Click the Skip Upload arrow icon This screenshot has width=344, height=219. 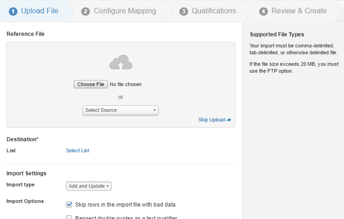coord(229,120)
